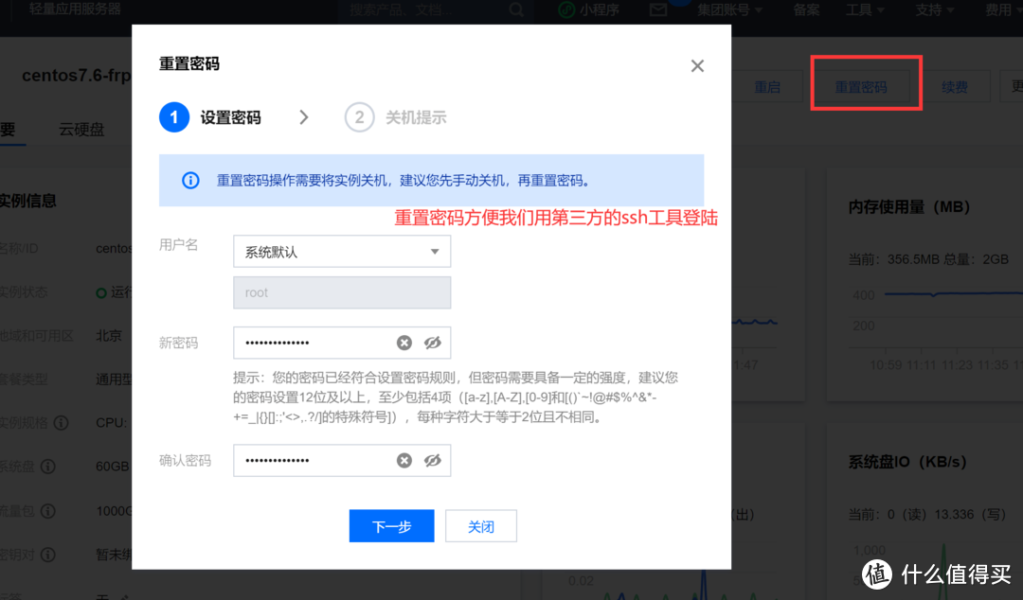Viewport: 1023px width, 600px height.
Task: Clear the 确认密码 field with X icon
Action: 404,460
